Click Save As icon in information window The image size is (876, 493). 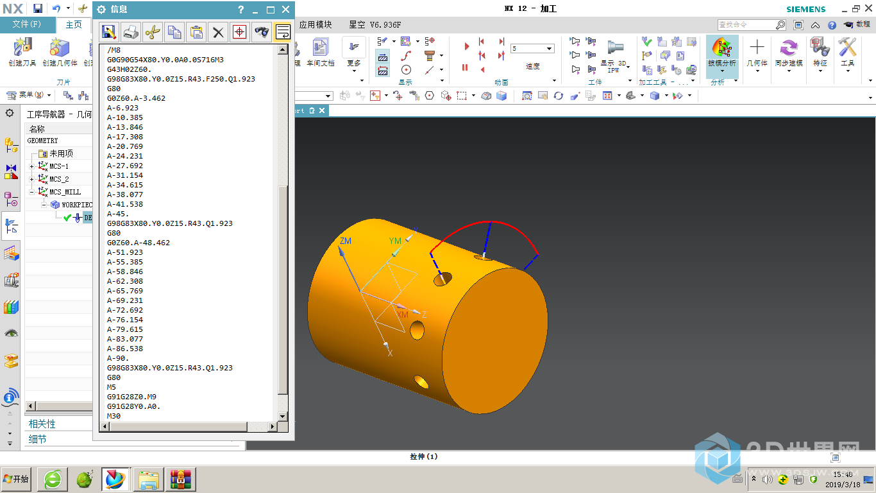109,31
